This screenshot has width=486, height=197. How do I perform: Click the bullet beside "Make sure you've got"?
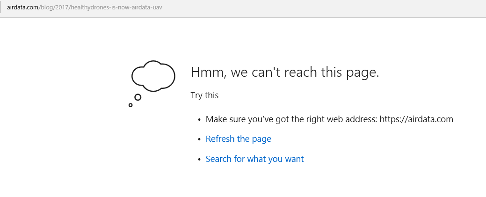tap(199, 120)
